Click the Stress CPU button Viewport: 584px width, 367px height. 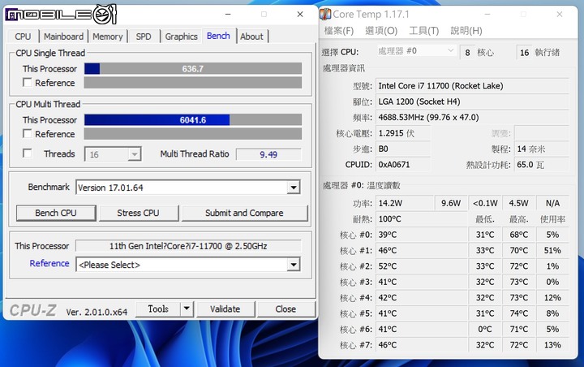pyautogui.click(x=138, y=213)
